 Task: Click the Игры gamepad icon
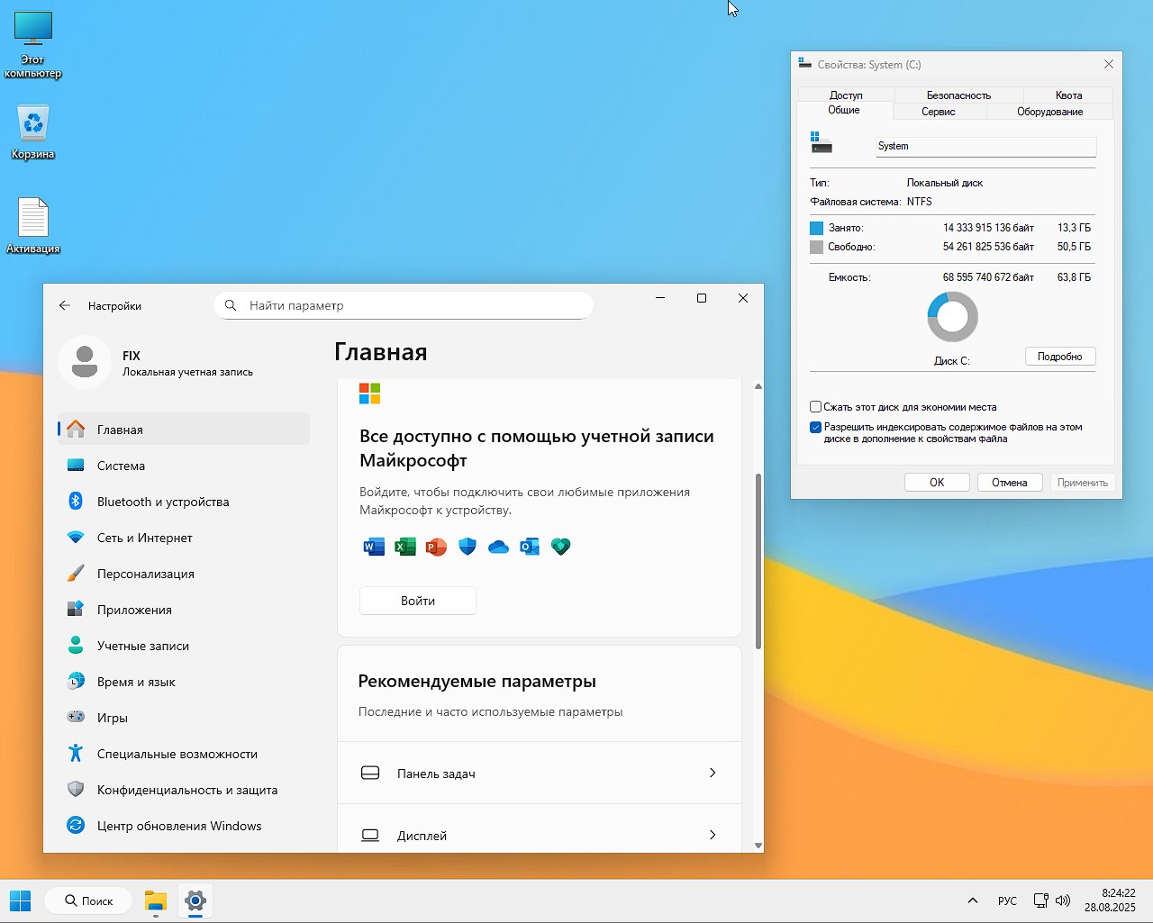pyautogui.click(x=76, y=718)
